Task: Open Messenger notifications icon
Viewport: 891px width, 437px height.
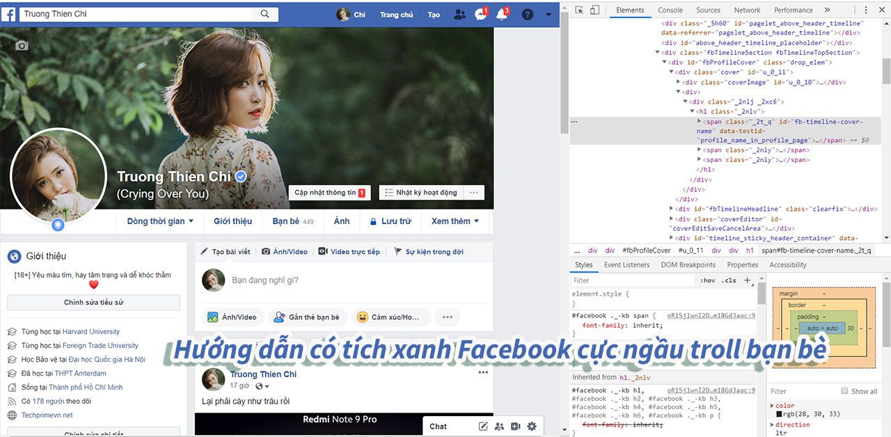Action: (480, 14)
